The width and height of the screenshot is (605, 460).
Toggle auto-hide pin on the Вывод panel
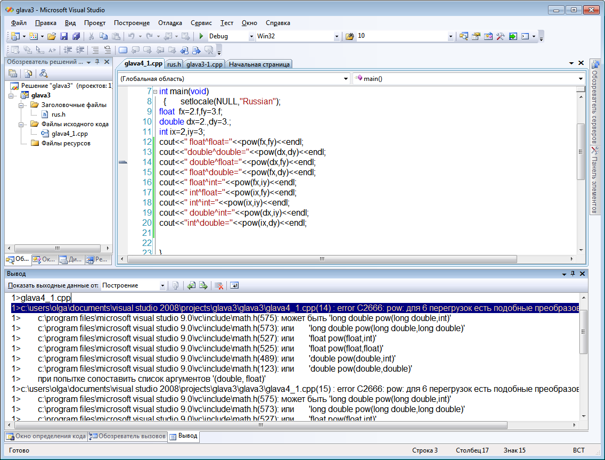573,273
